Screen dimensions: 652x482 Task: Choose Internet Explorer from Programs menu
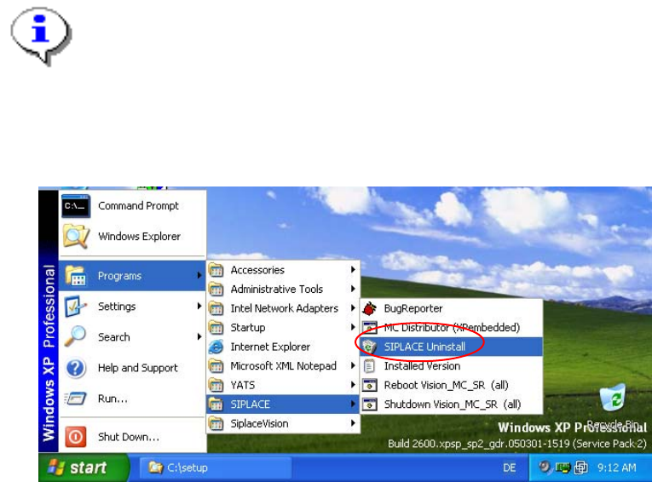point(283,347)
